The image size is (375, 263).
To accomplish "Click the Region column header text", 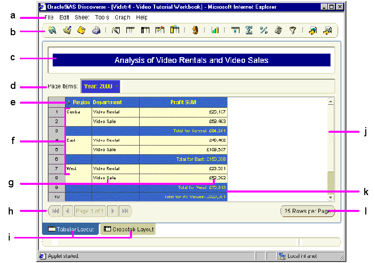I will pyautogui.click(x=81, y=102).
